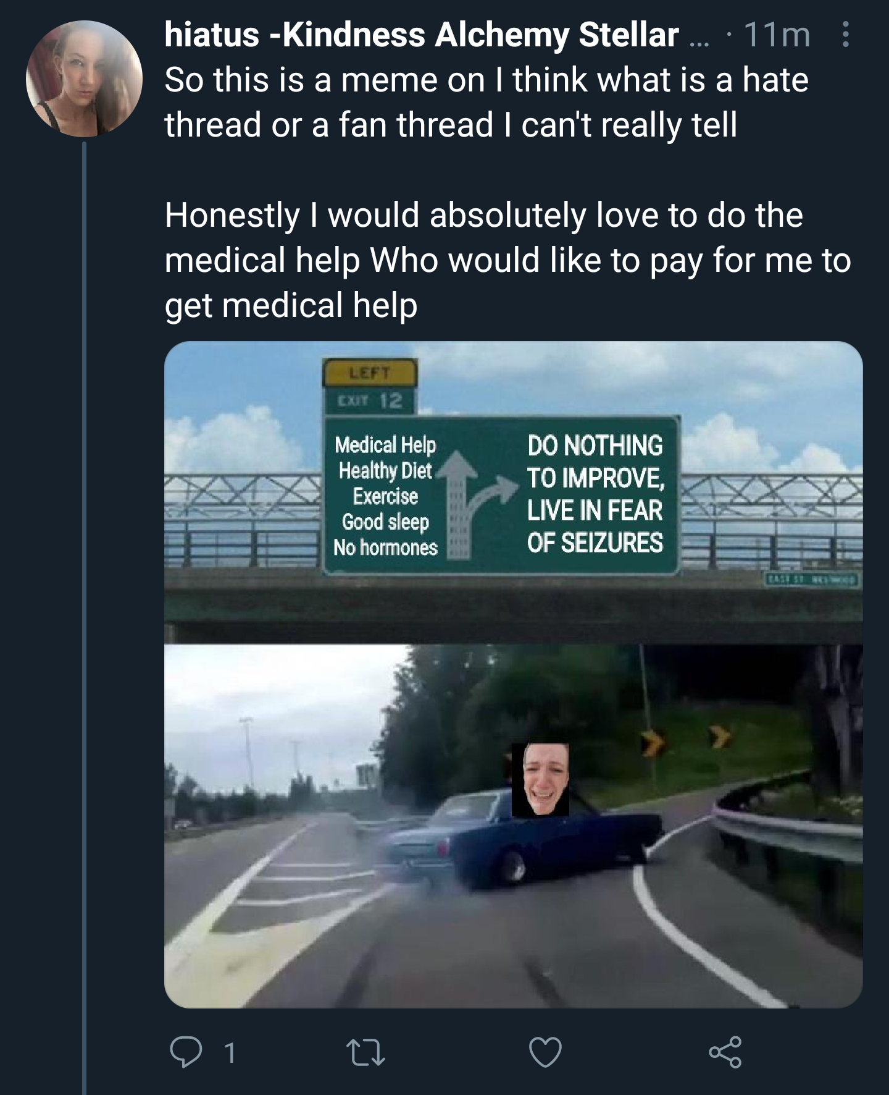This screenshot has width=889, height=1095.
Task: Tap the crying face on the car
Action: (540, 779)
